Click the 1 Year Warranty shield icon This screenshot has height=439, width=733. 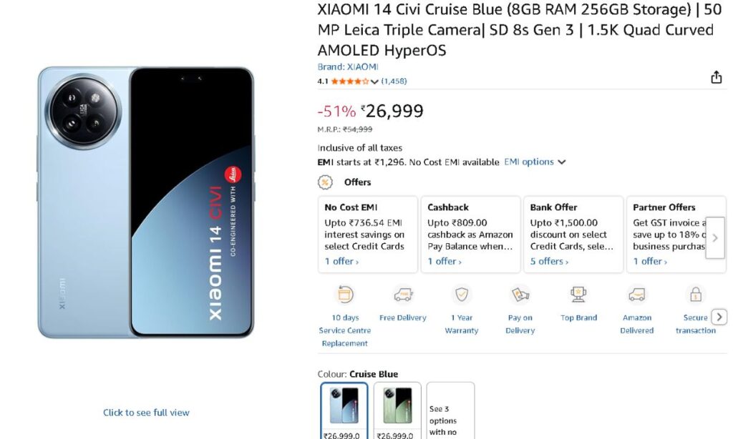(x=462, y=295)
